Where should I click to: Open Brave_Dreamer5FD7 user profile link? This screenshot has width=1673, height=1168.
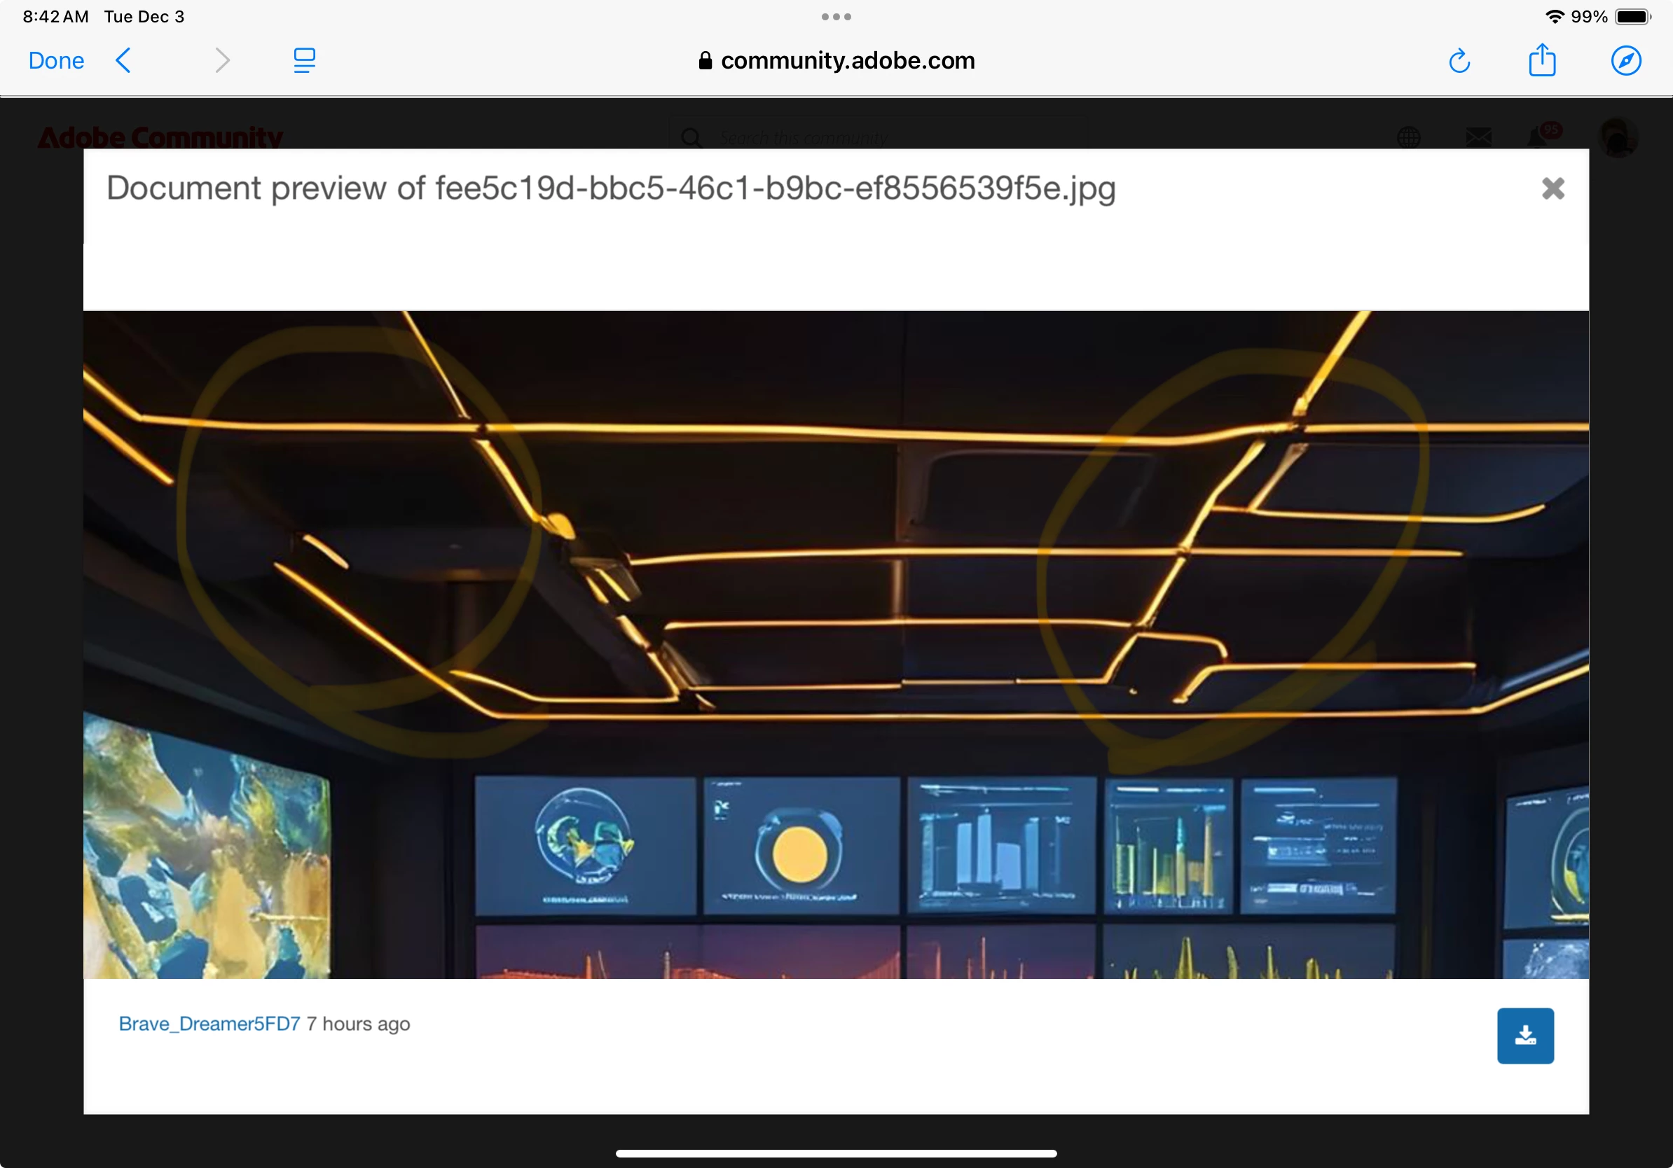[209, 1024]
